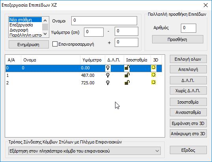Focus the plus offset input field
This screenshot has width=212, height=162.
tap(126, 42)
